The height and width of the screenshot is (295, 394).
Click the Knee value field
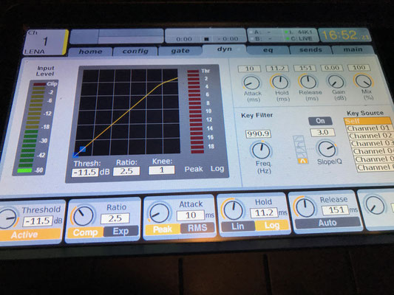[162, 170]
